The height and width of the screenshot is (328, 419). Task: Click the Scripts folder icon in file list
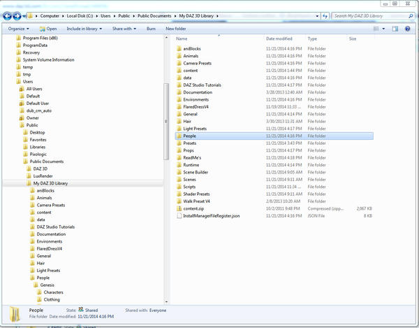(x=179, y=187)
